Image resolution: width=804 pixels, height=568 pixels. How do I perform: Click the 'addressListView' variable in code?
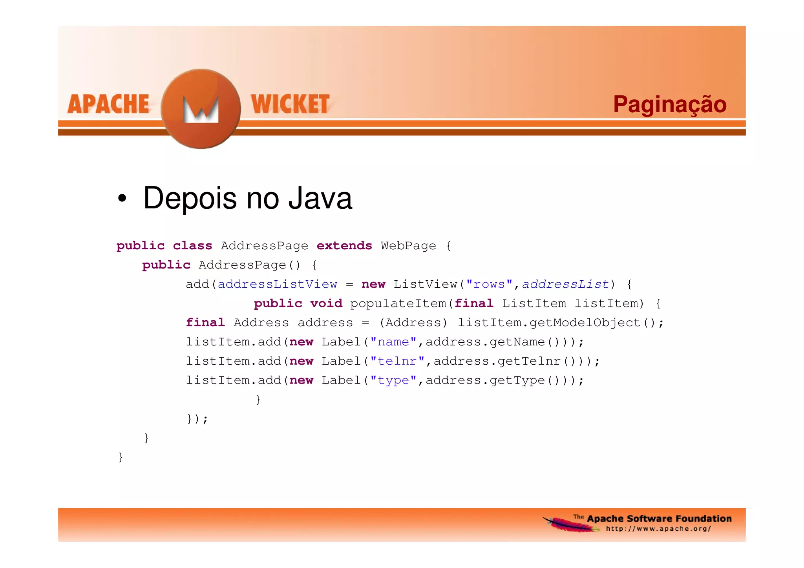tap(278, 284)
